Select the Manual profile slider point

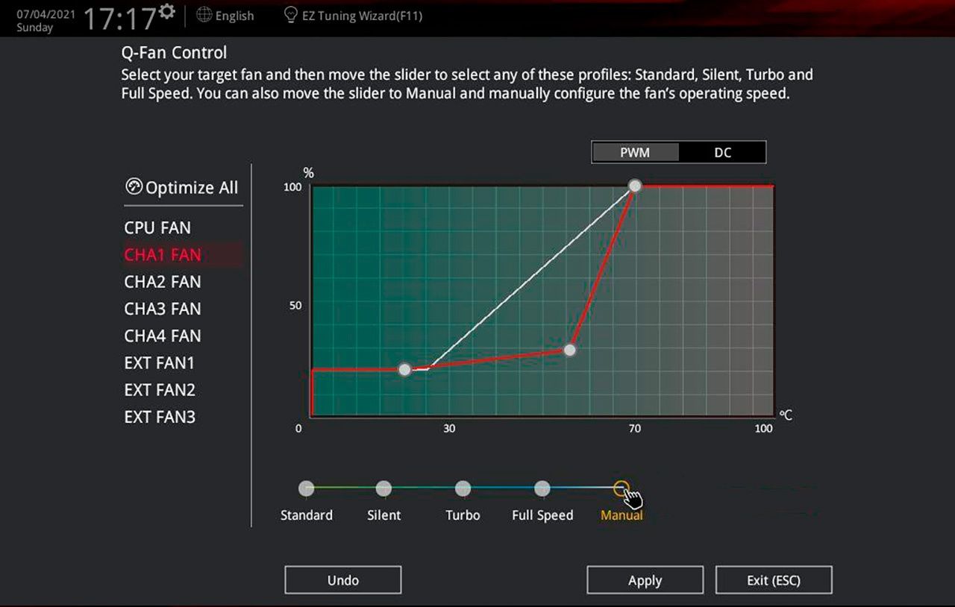coord(621,488)
